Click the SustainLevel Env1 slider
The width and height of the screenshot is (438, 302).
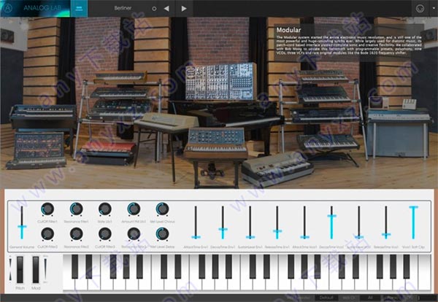tap(250, 222)
